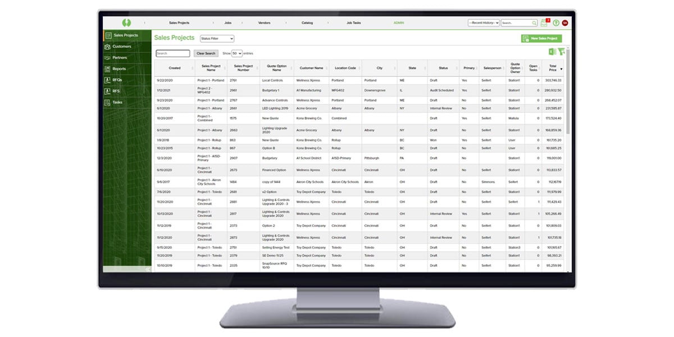This screenshot has width=674, height=337.
Task: Sort the table by Total Price column
Action: [x=553, y=68]
